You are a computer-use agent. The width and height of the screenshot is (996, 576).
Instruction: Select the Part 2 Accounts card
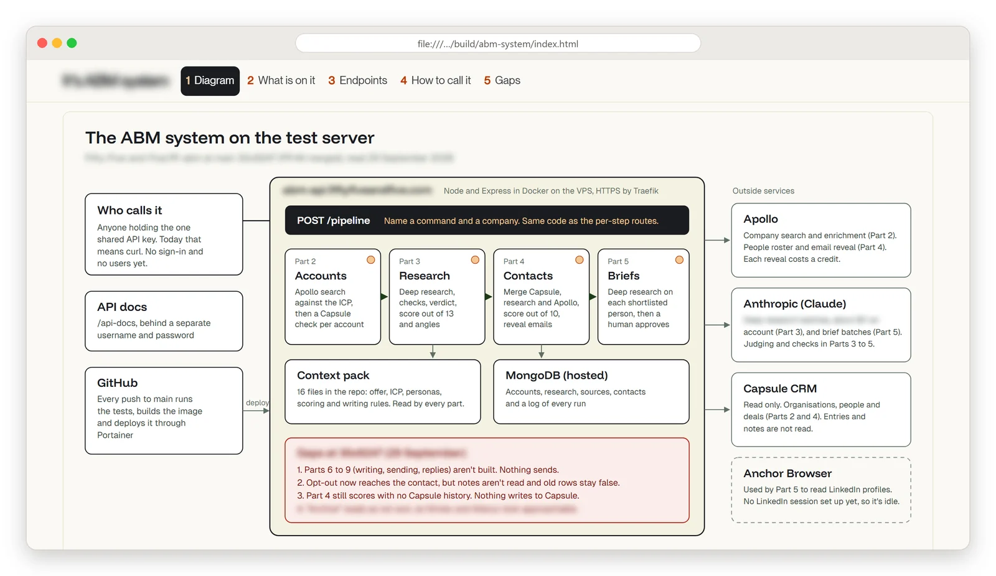click(x=333, y=297)
